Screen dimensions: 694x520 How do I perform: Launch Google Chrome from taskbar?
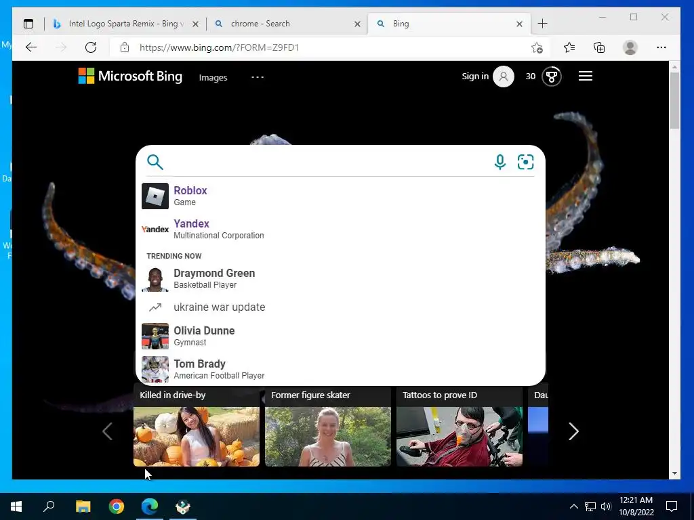(x=117, y=506)
